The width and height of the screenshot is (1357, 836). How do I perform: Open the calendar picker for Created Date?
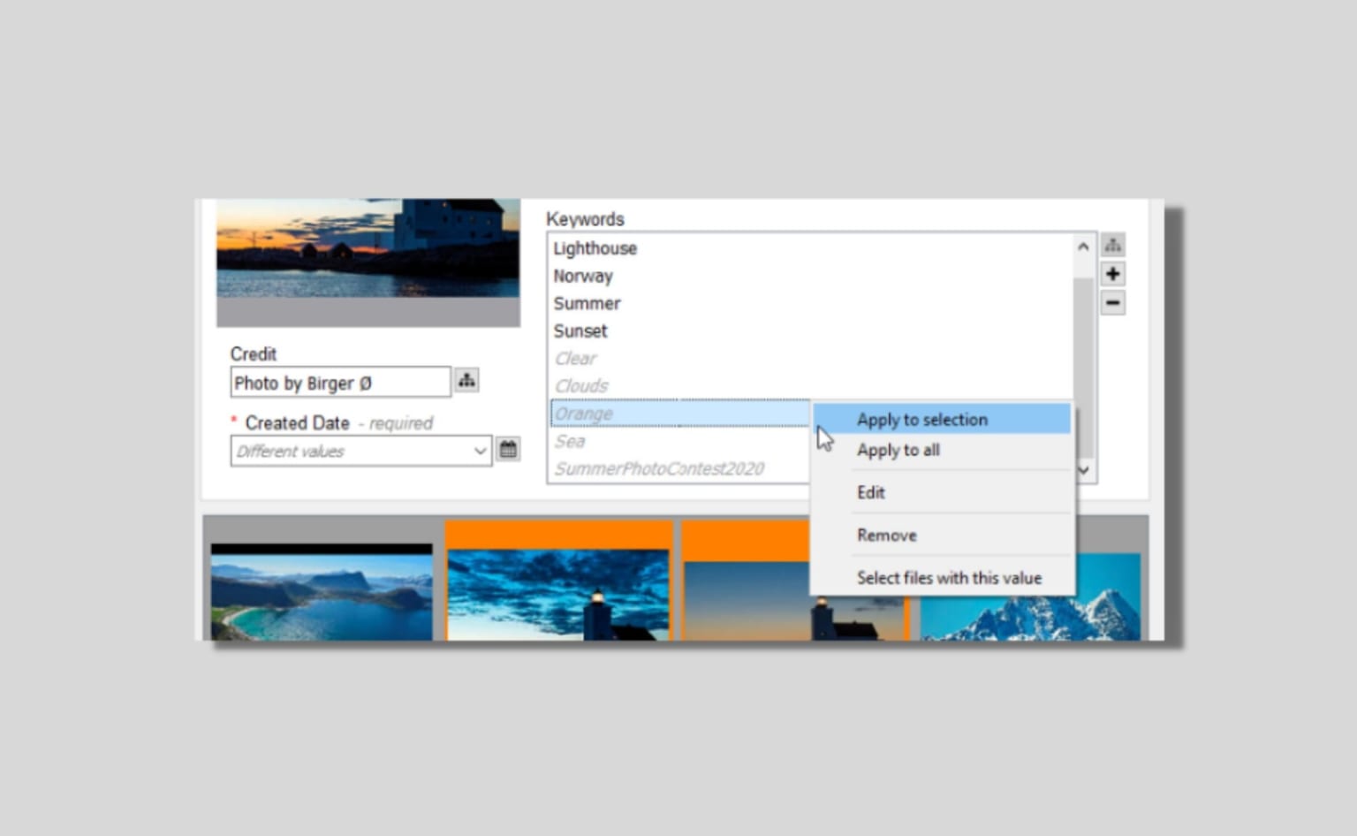(x=508, y=450)
